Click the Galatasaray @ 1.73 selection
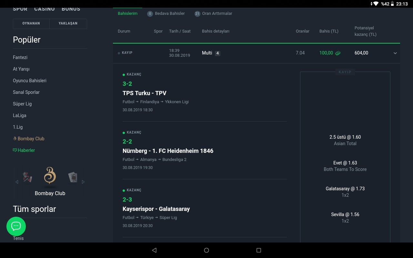The width and height of the screenshot is (413, 258). point(345,189)
